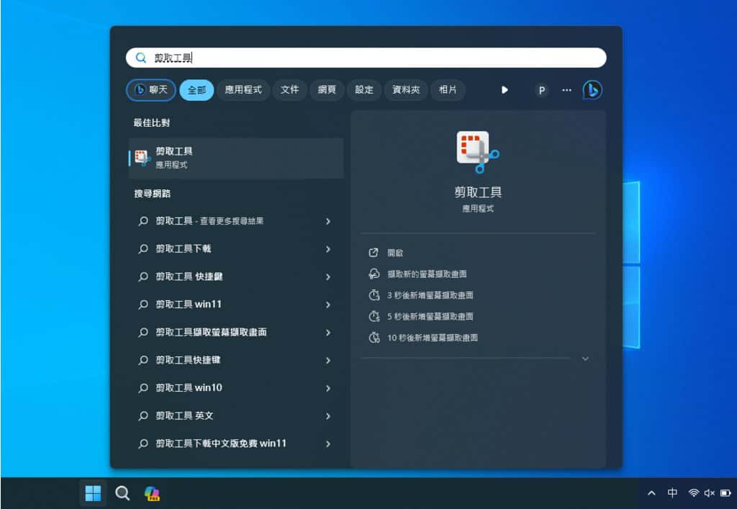The image size is (737, 509).
Task: Click the 10-second timer icon
Action: click(x=374, y=337)
